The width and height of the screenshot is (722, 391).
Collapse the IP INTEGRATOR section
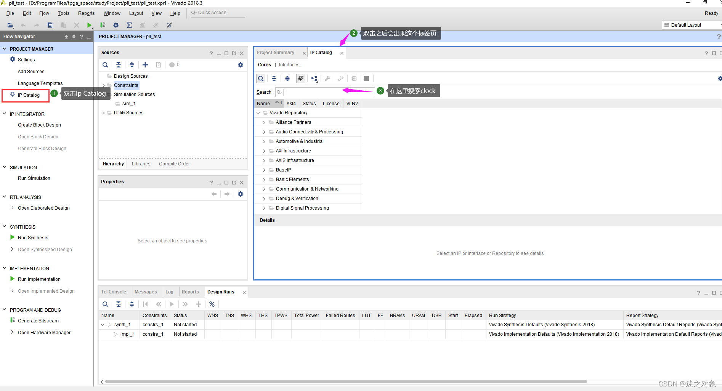(x=5, y=114)
